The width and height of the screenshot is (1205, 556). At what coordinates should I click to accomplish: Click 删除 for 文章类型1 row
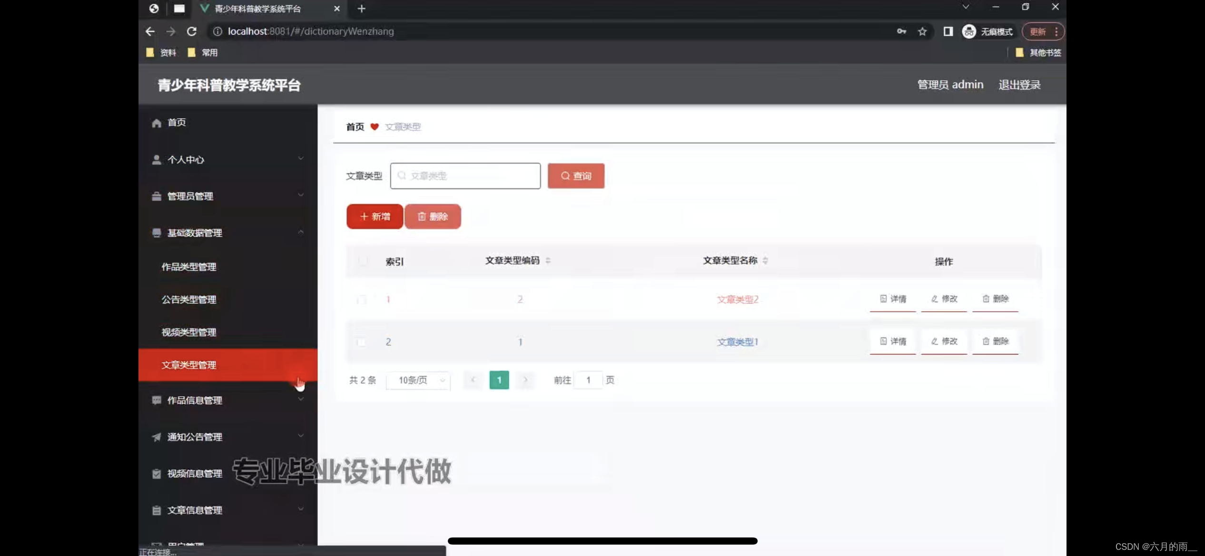pos(995,341)
